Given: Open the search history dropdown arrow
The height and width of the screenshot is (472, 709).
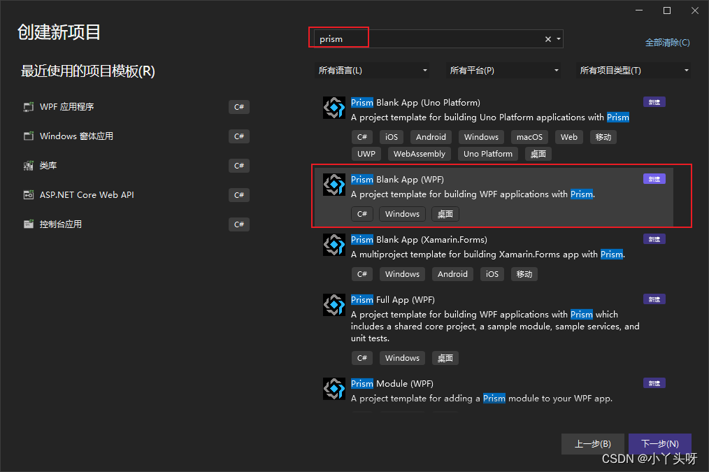Looking at the screenshot, I should (559, 39).
